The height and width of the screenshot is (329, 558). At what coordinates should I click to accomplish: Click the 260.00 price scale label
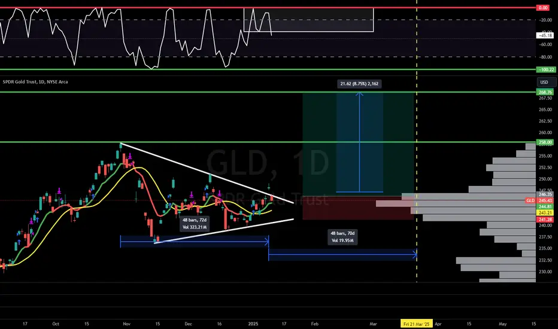(545, 133)
